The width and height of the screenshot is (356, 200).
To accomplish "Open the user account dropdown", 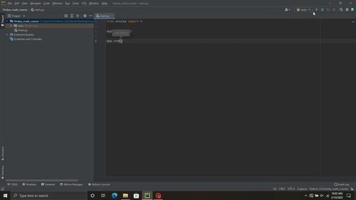I will pos(287,10).
